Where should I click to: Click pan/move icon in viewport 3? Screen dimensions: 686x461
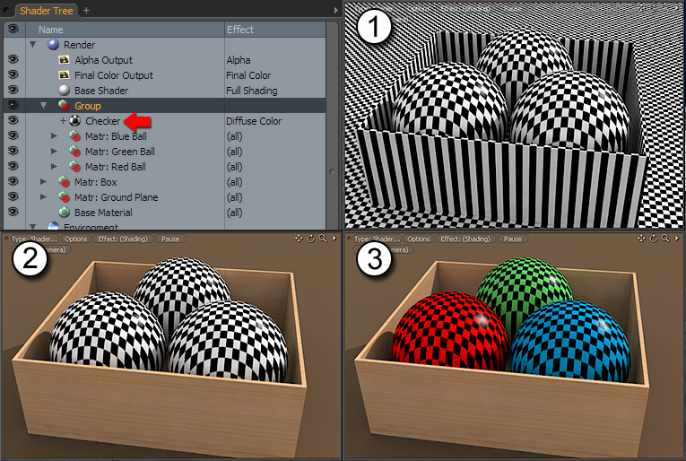(641, 239)
